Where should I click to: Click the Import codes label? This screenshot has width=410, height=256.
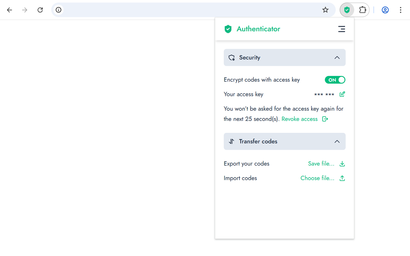(x=240, y=178)
